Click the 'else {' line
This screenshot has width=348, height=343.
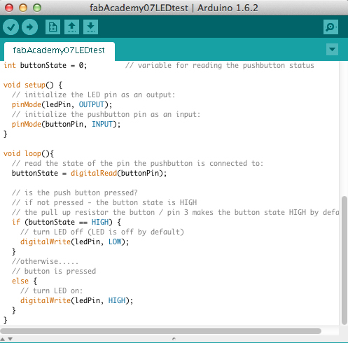[x=25, y=281]
